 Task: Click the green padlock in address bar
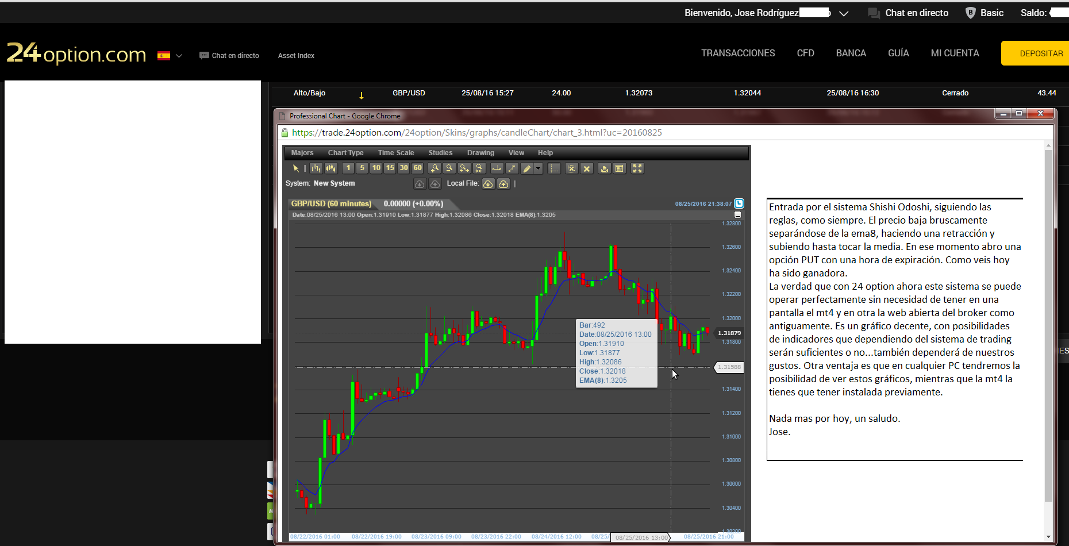[x=284, y=133]
